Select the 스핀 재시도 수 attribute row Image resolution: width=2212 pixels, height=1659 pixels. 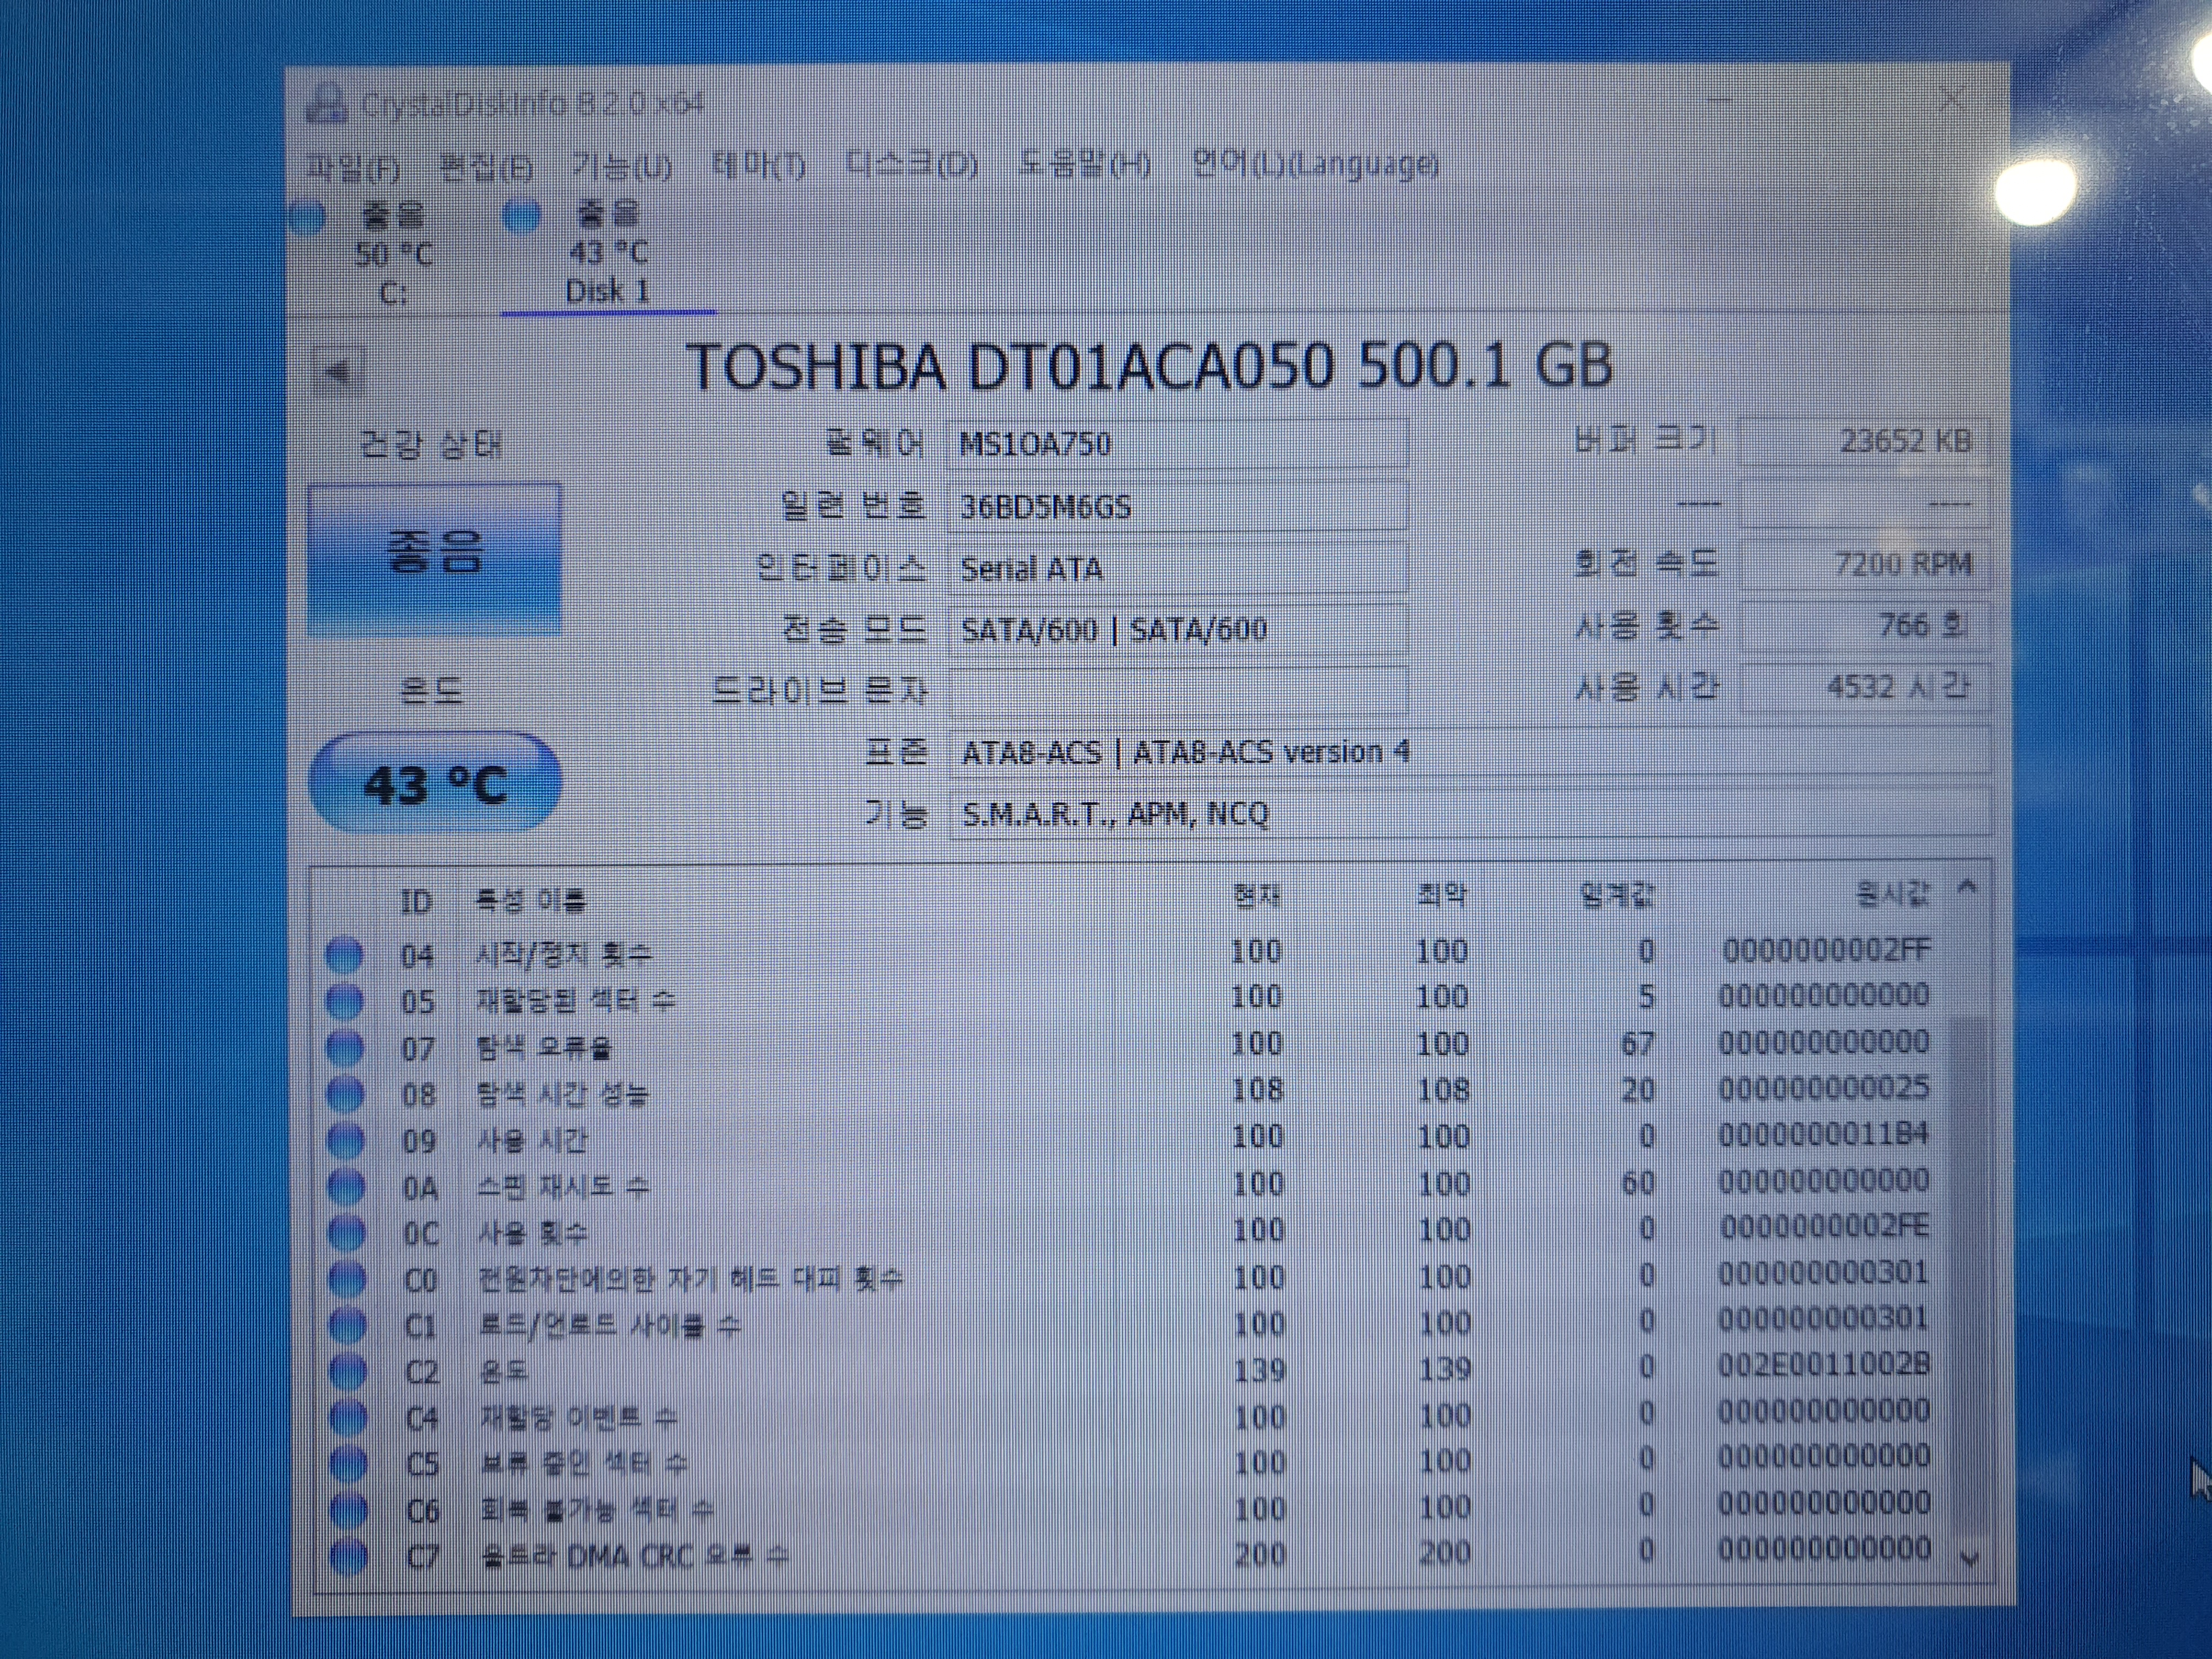pyautogui.click(x=1130, y=1186)
